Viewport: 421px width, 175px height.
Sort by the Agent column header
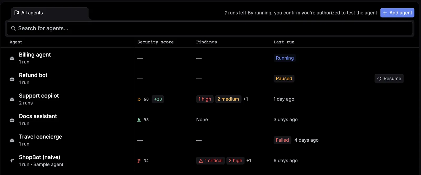click(x=16, y=42)
